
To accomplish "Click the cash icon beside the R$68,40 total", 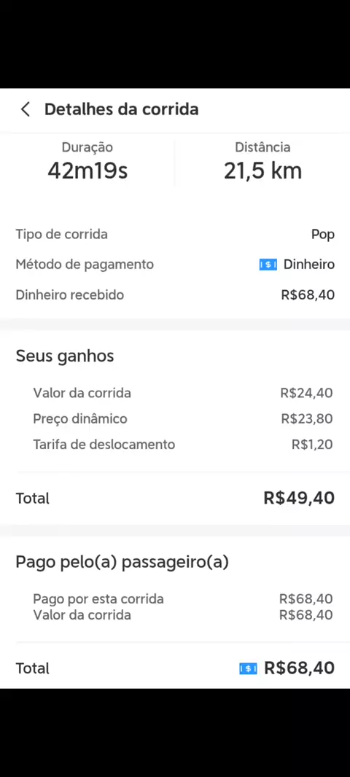I will click(x=248, y=669).
